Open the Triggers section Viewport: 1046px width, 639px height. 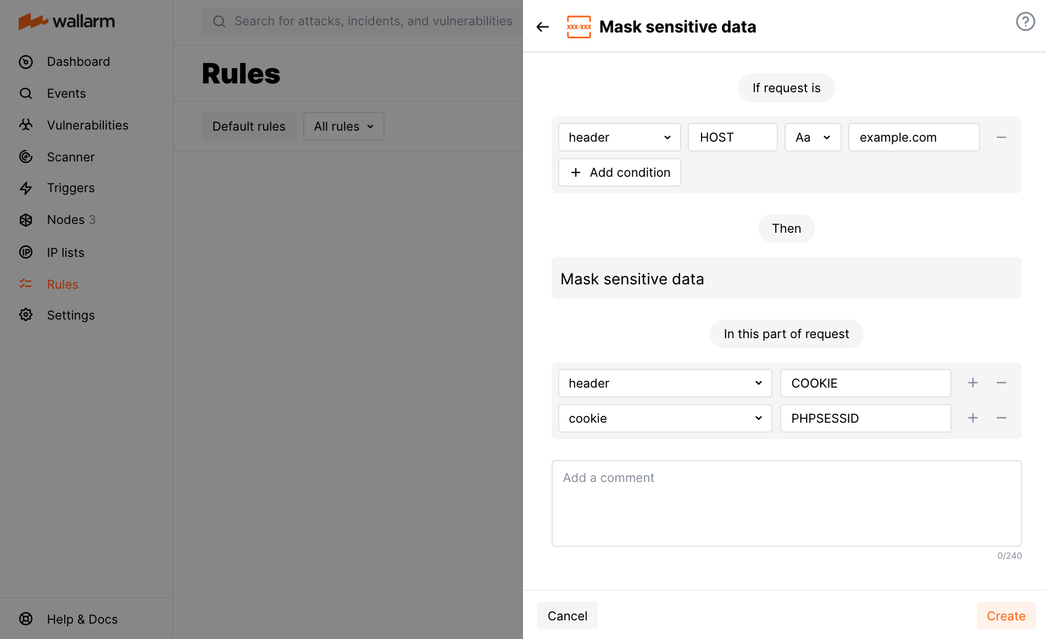tap(70, 188)
